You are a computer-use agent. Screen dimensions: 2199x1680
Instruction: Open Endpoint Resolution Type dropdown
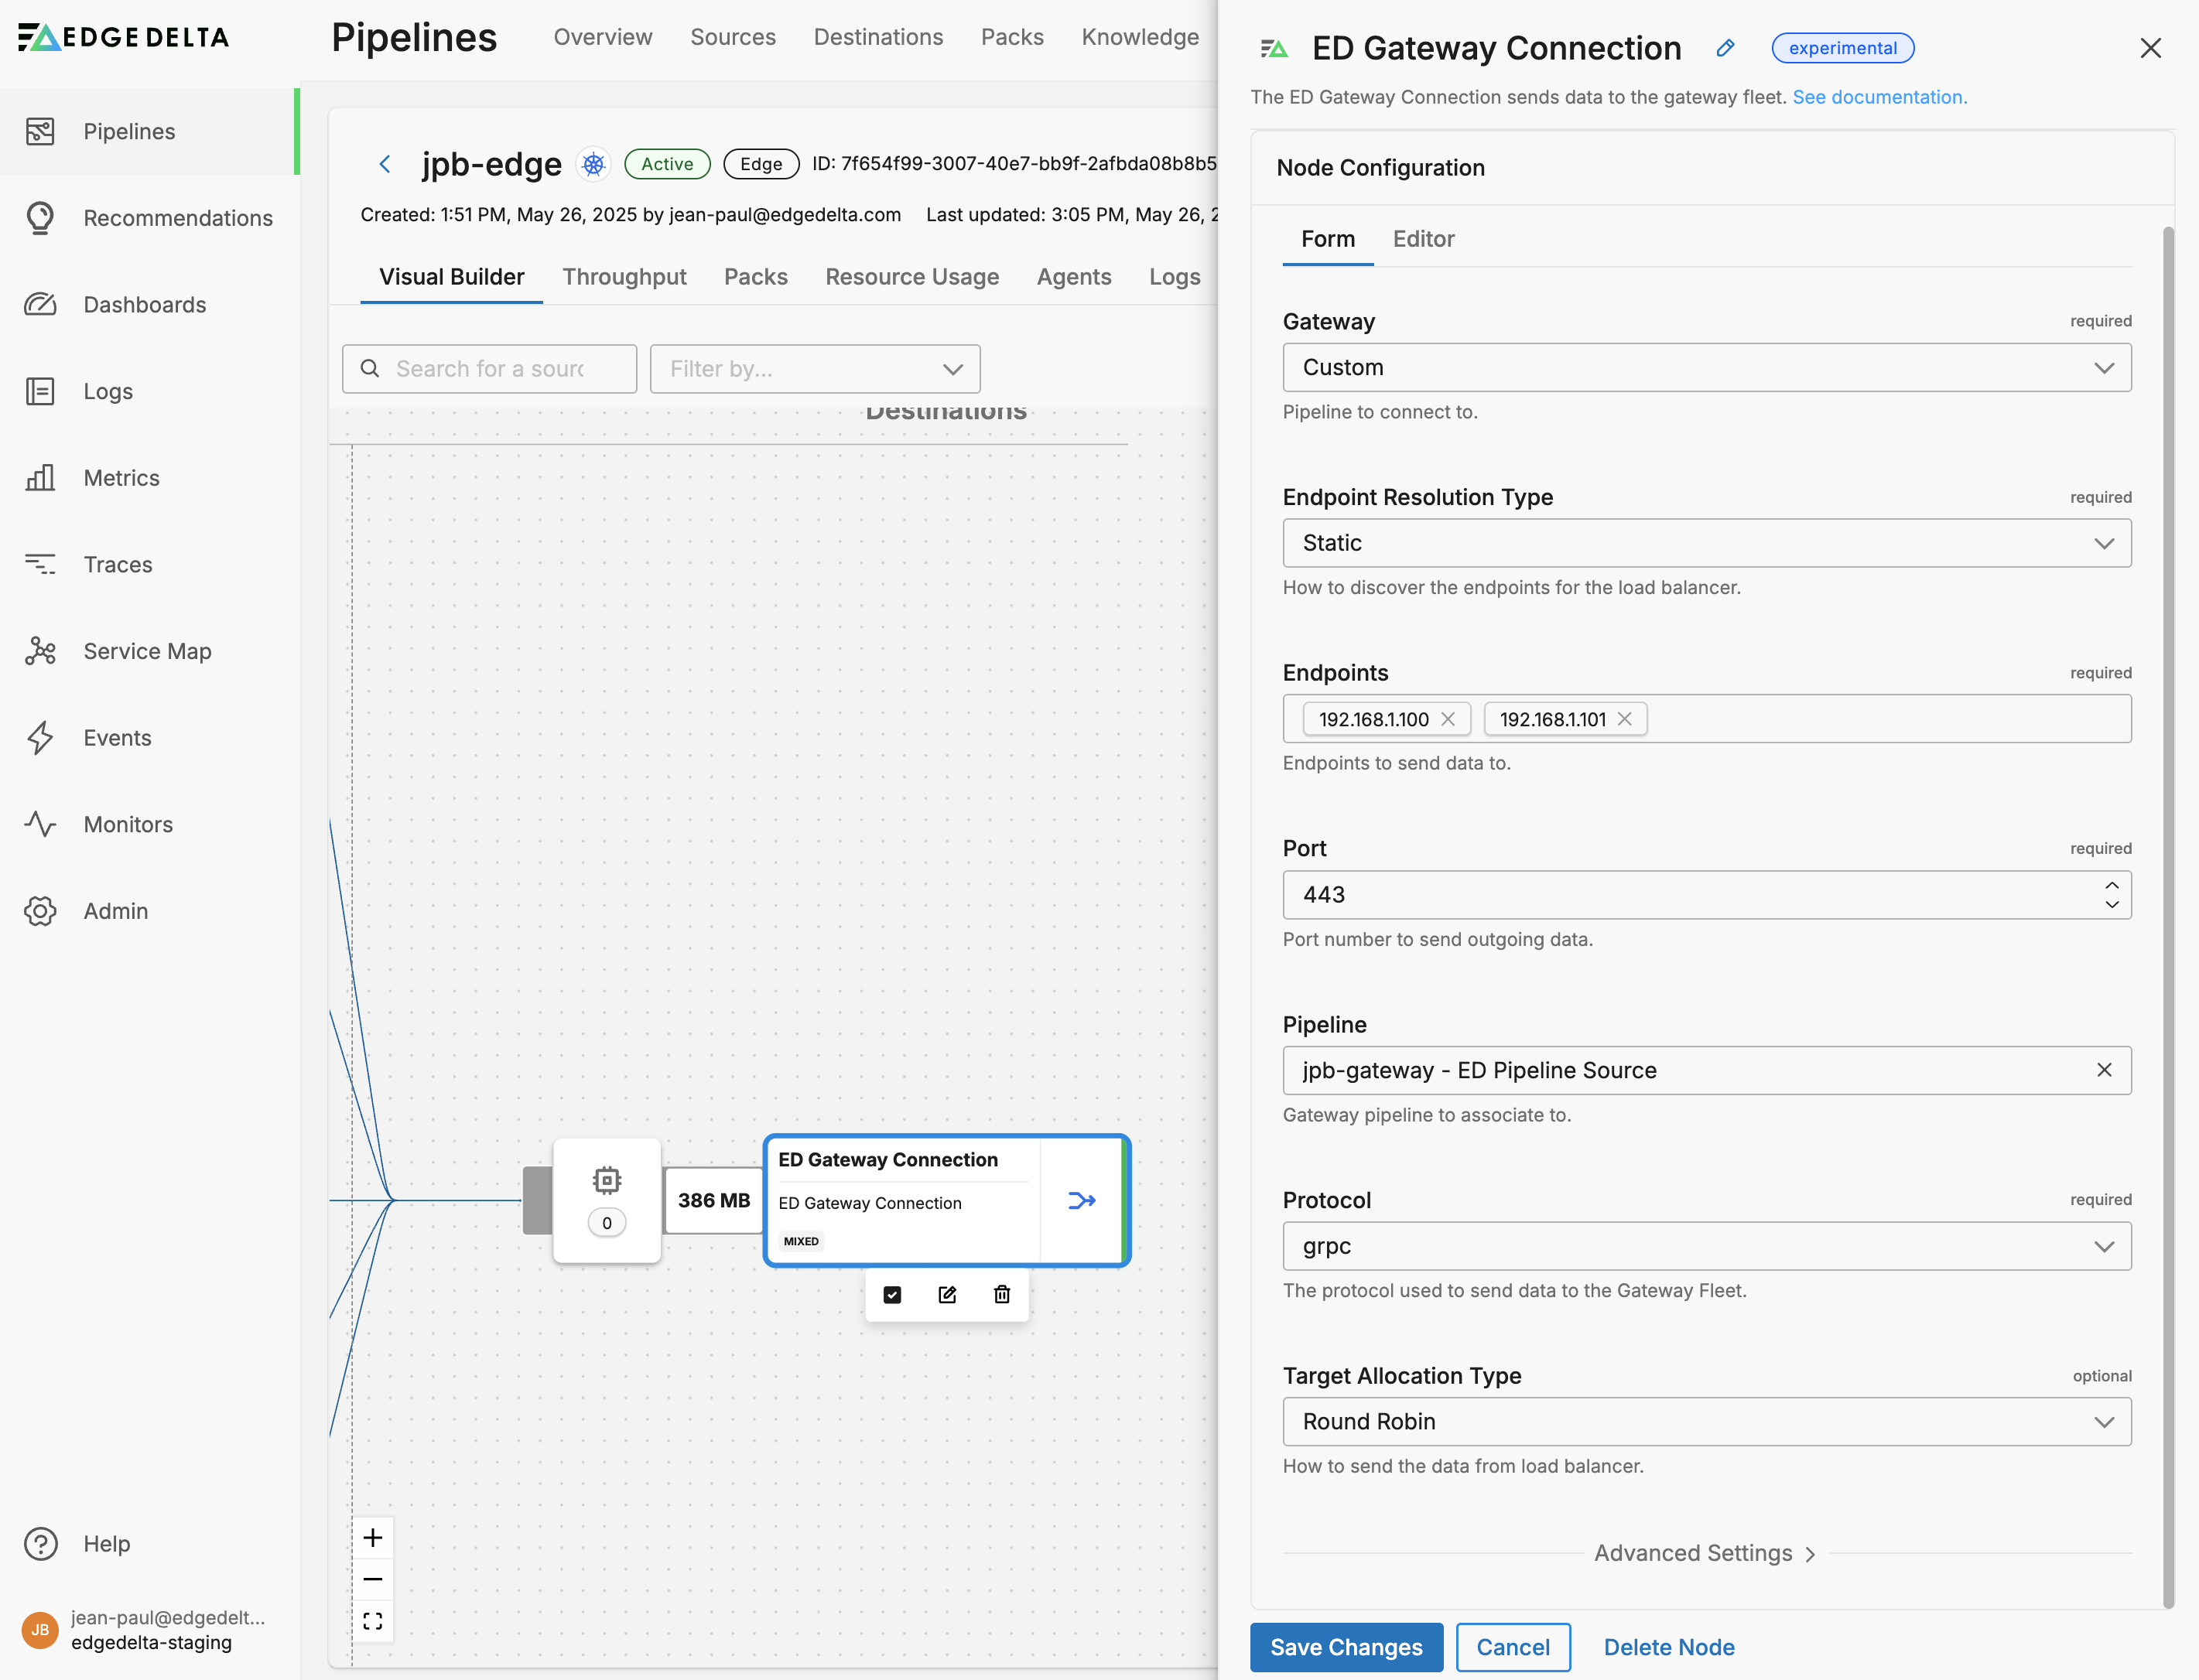tap(1707, 543)
